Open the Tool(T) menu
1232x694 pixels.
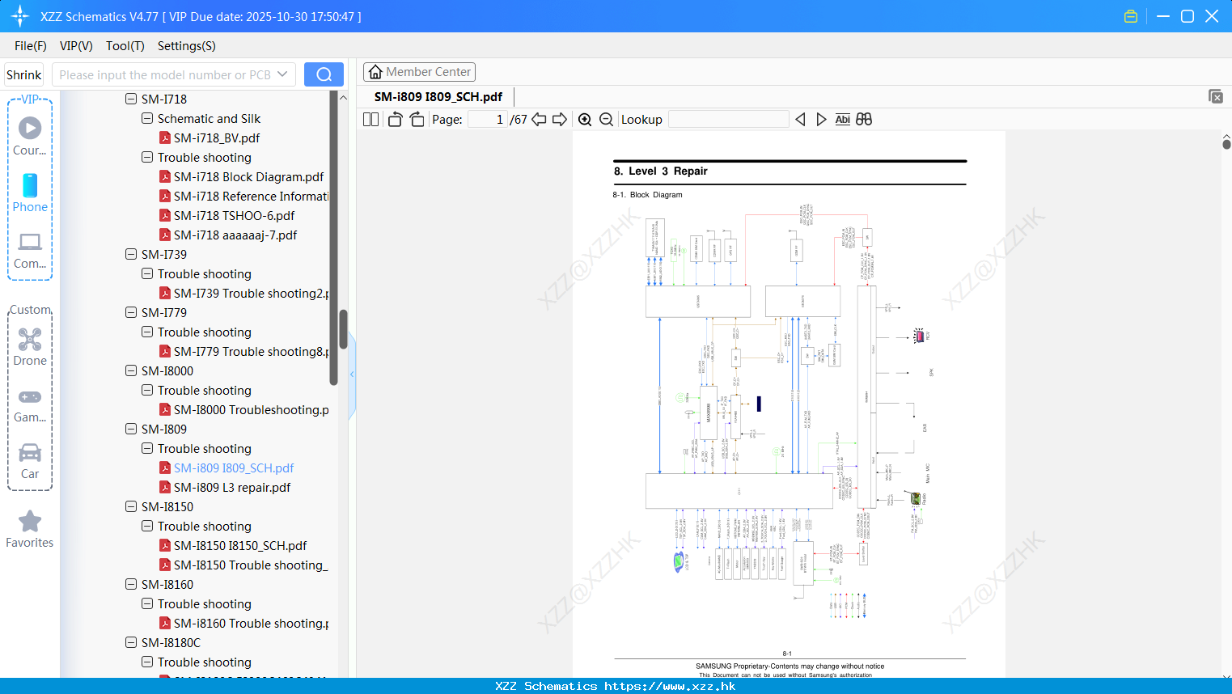tap(125, 45)
